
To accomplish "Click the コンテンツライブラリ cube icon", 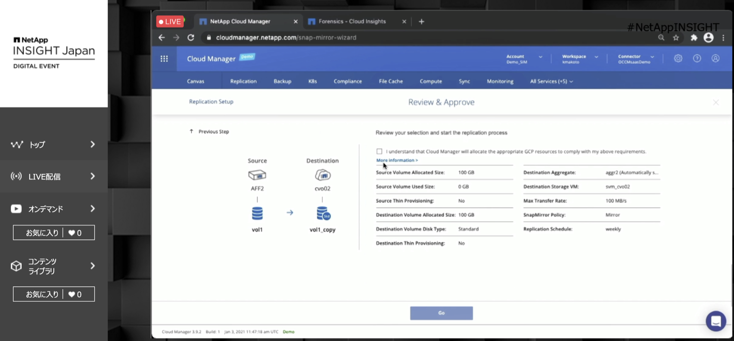I will [x=16, y=266].
